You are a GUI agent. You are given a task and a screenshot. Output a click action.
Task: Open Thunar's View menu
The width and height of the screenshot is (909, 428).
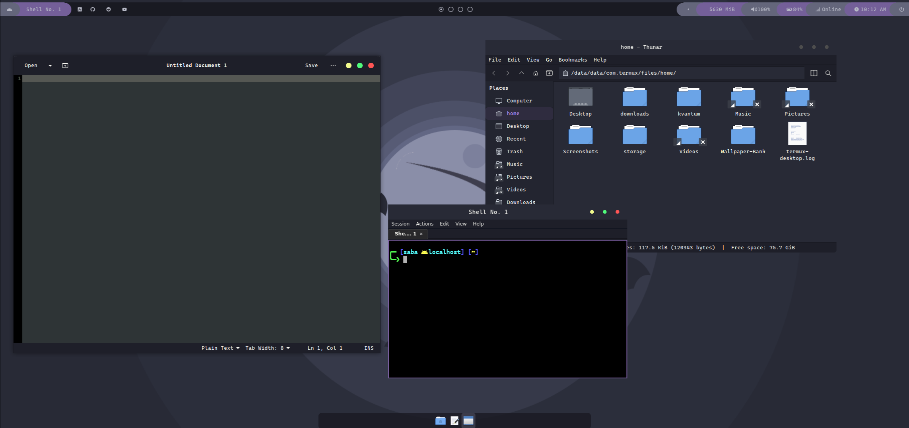pos(533,60)
